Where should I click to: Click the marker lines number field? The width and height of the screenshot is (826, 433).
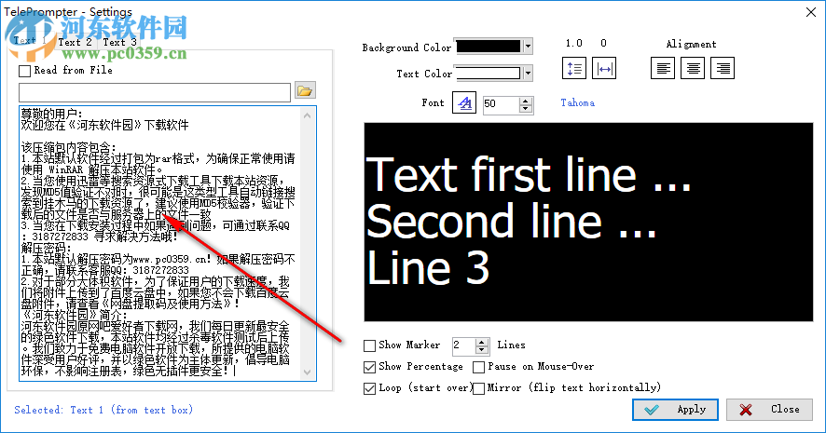tap(463, 345)
